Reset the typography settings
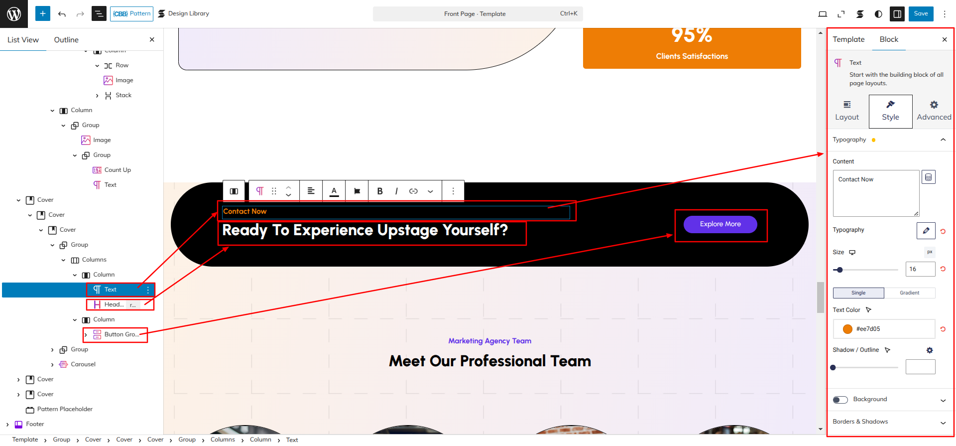Viewport: 956px width, 446px height. tap(943, 231)
